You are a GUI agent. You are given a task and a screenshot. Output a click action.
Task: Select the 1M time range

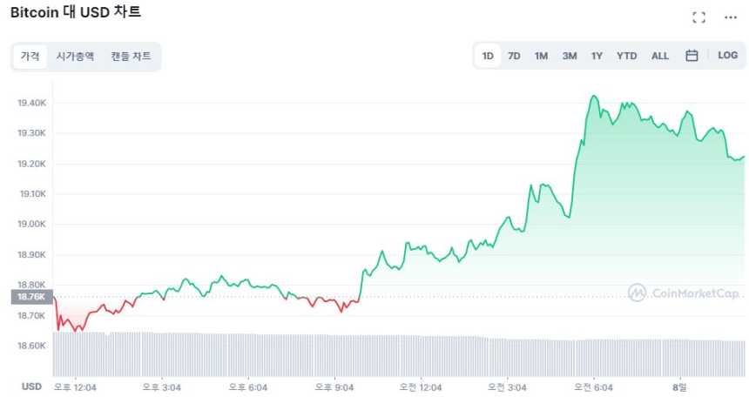541,56
